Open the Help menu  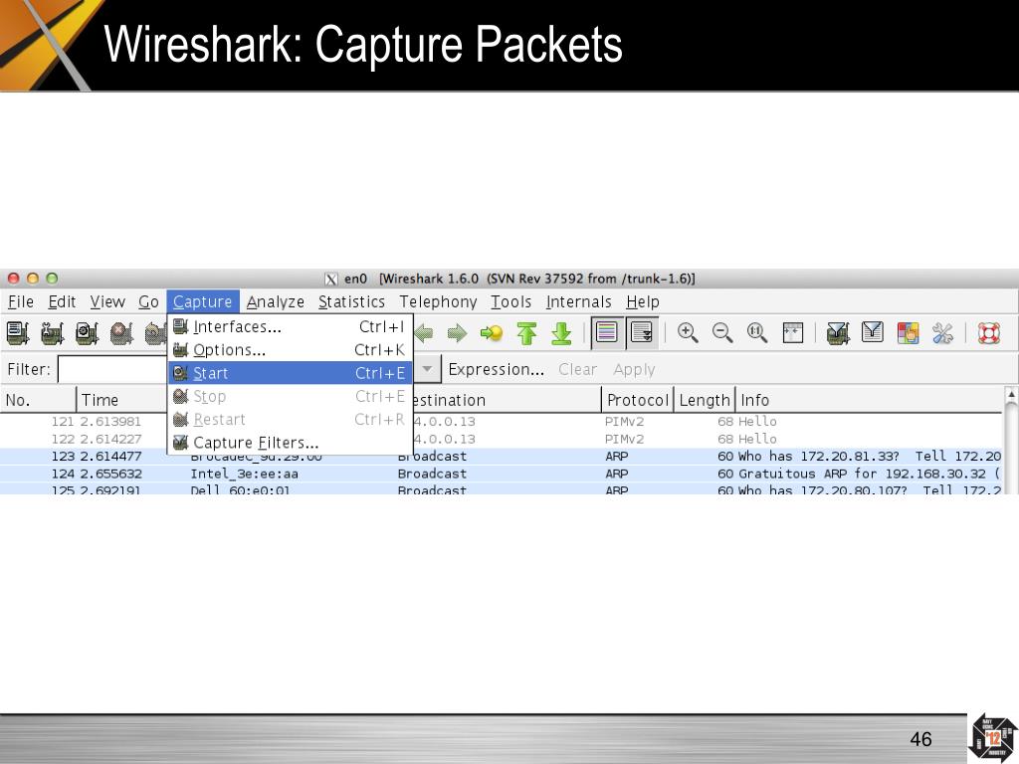643,302
